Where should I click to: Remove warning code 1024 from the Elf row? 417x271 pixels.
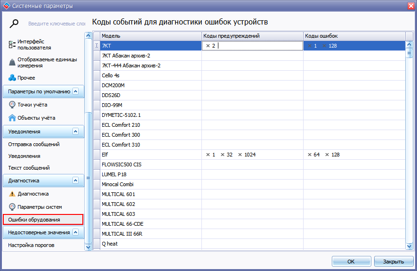coord(240,155)
